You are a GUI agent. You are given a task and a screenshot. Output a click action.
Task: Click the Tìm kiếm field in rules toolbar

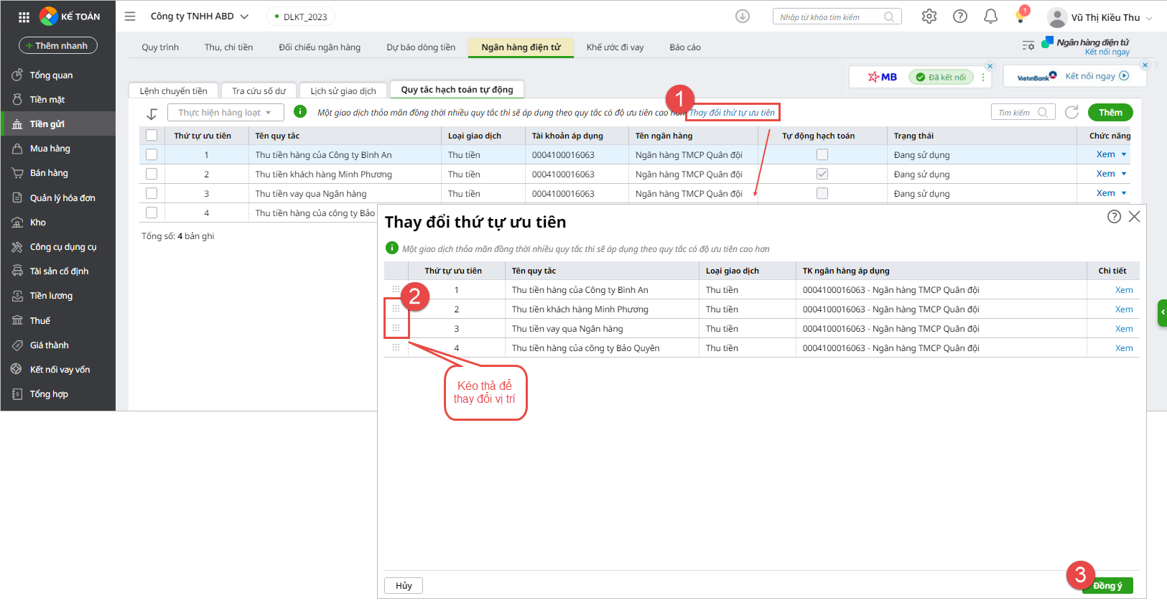pyautogui.click(x=1023, y=112)
